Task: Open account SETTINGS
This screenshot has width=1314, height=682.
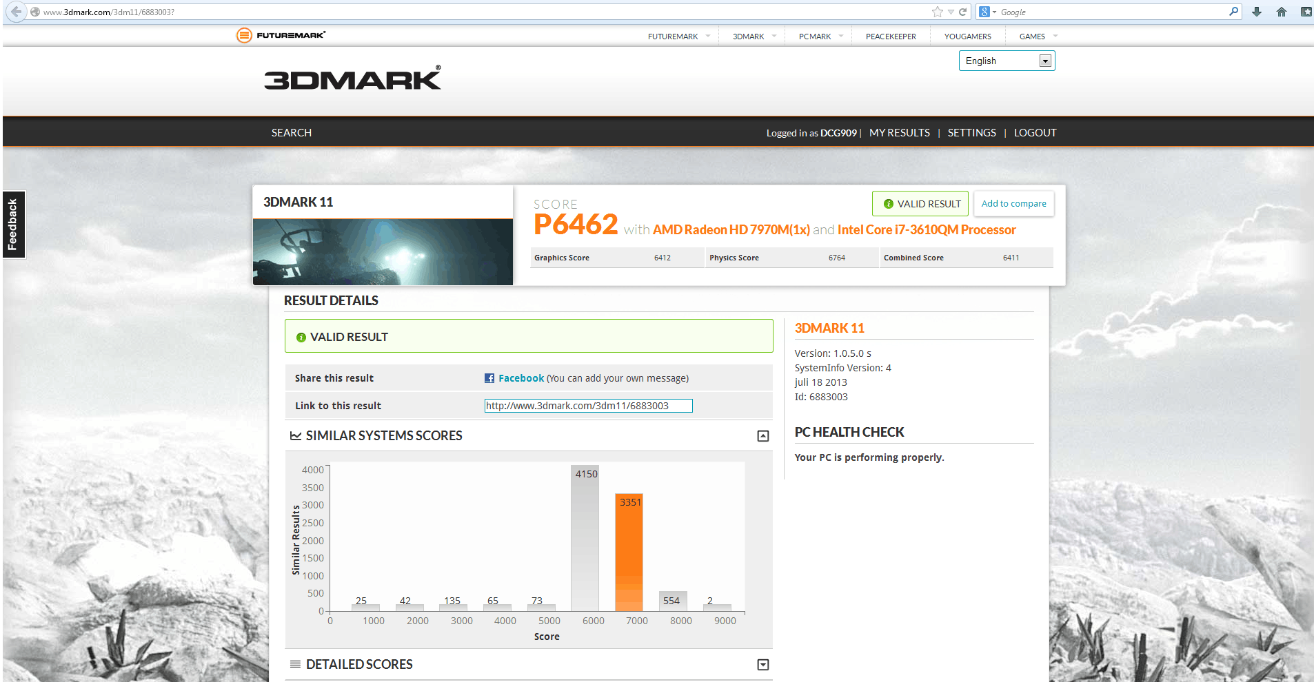Action: point(971,132)
